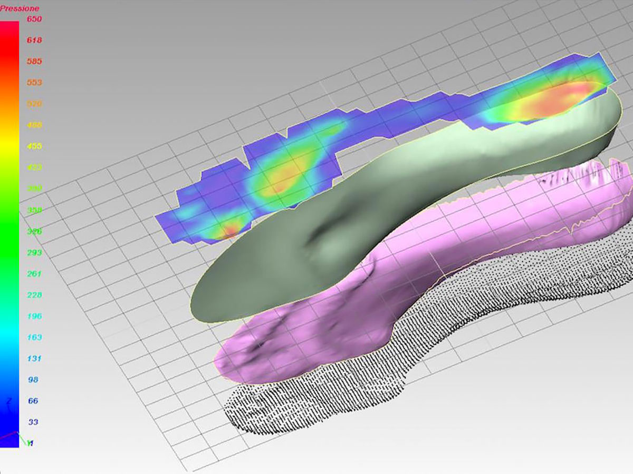Click the heel pressure hotspot on the map

(x=554, y=100)
